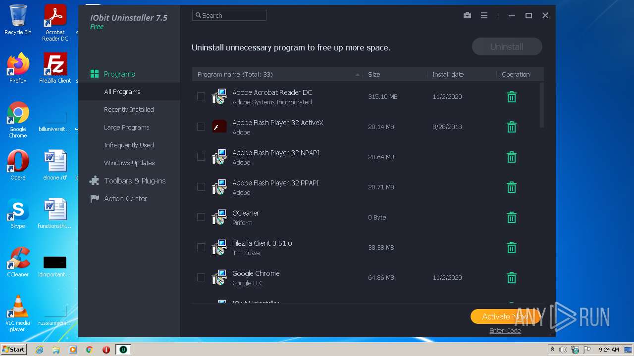634x356 pixels.
Task: Select the Google Chrome program name
Action: pos(256,273)
